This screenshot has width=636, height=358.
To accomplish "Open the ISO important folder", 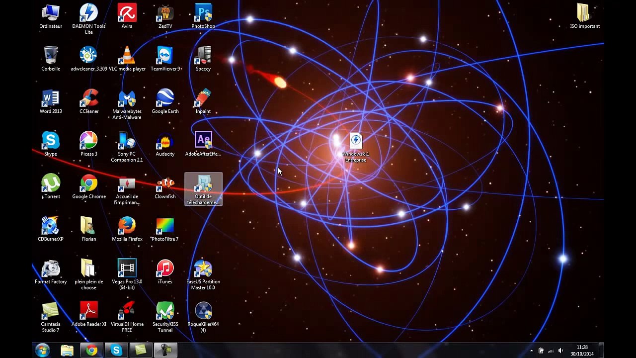I will (x=585, y=16).
